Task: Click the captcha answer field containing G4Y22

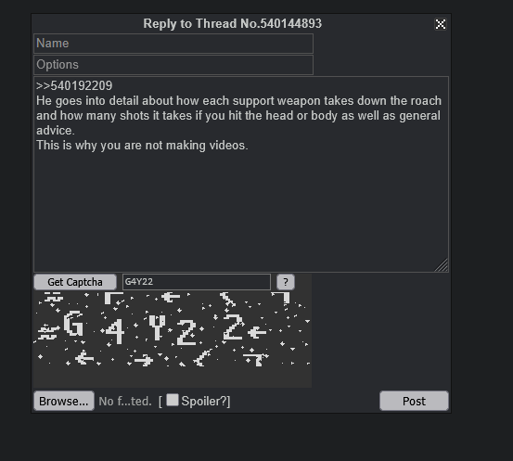Action: 197,282
